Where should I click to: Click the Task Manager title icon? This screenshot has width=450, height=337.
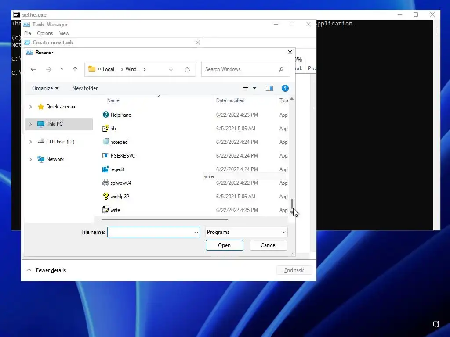[26, 25]
